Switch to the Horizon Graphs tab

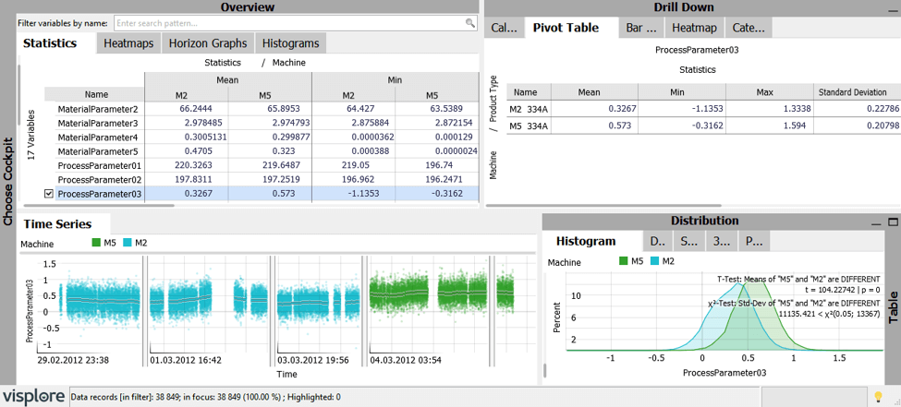[x=208, y=43]
